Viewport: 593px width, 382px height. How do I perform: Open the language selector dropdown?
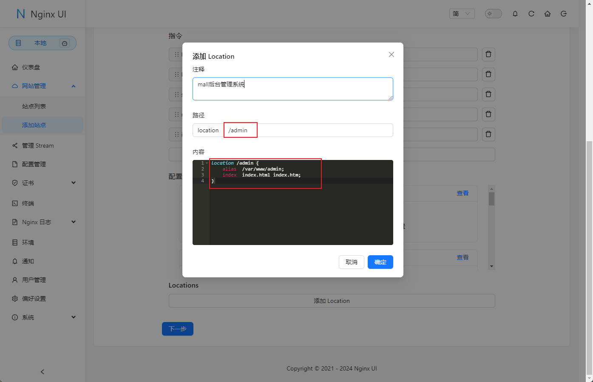(x=462, y=14)
